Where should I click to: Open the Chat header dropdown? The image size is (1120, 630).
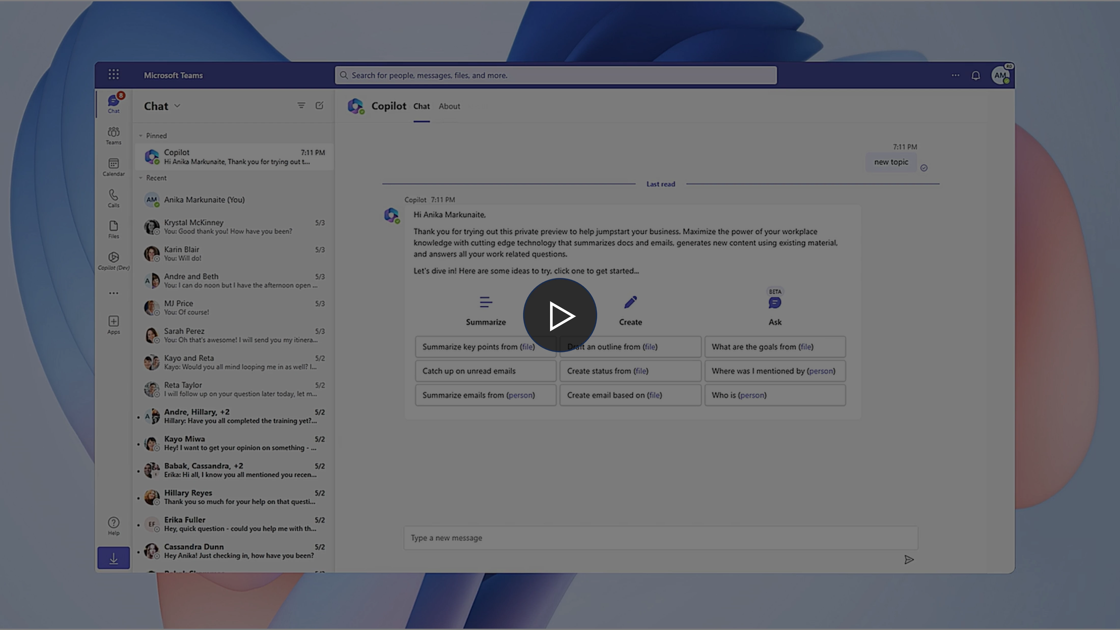tap(177, 106)
